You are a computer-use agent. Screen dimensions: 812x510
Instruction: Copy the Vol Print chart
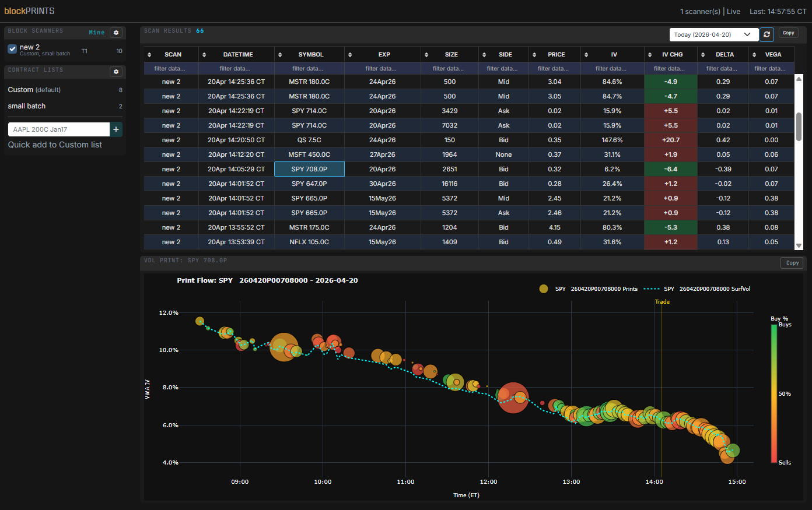(x=792, y=263)
